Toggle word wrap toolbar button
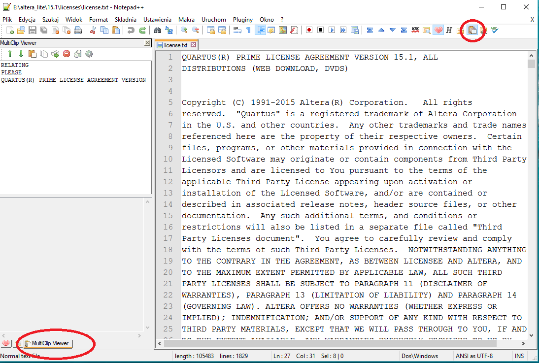The width and height of the screenshot is (539, 363). 237,30
